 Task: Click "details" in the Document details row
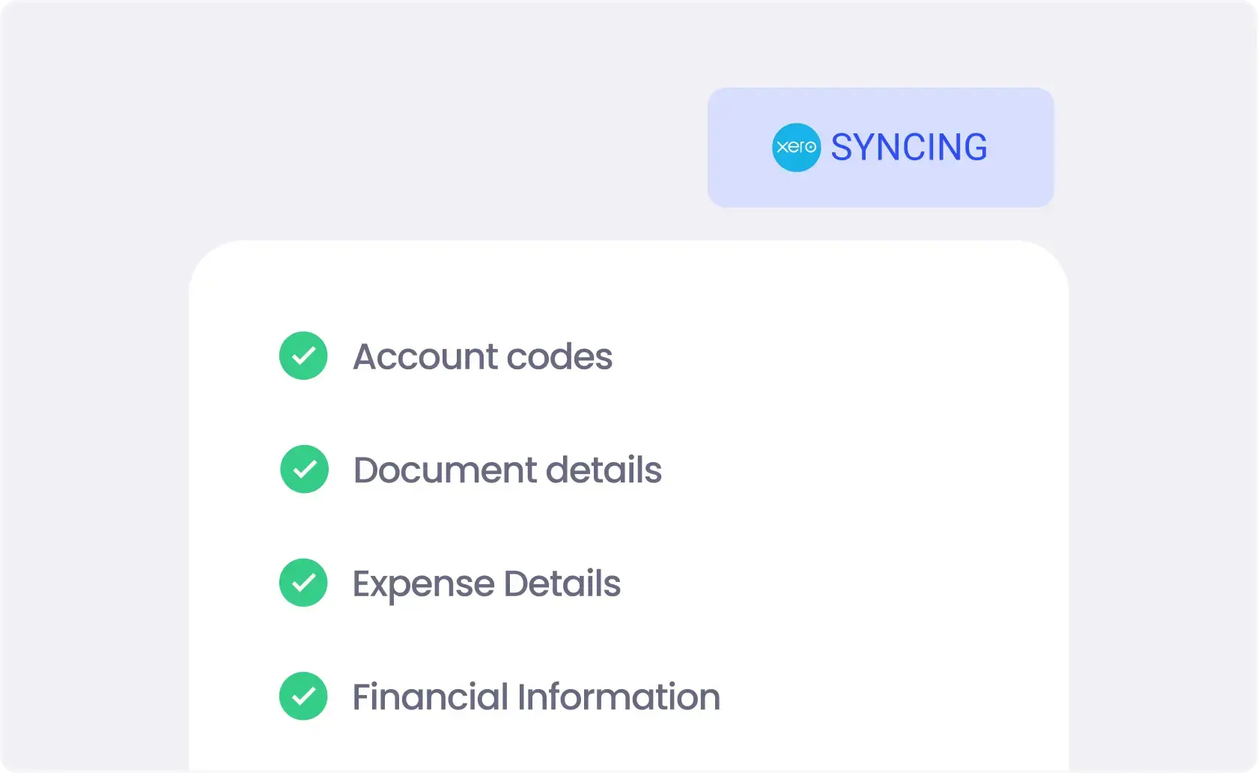tap(604, 470)
